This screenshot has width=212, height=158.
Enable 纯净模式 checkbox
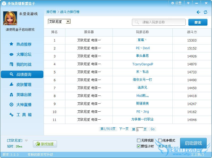pos(160,141)
